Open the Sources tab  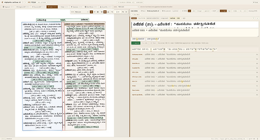click(x=76, y=7)
